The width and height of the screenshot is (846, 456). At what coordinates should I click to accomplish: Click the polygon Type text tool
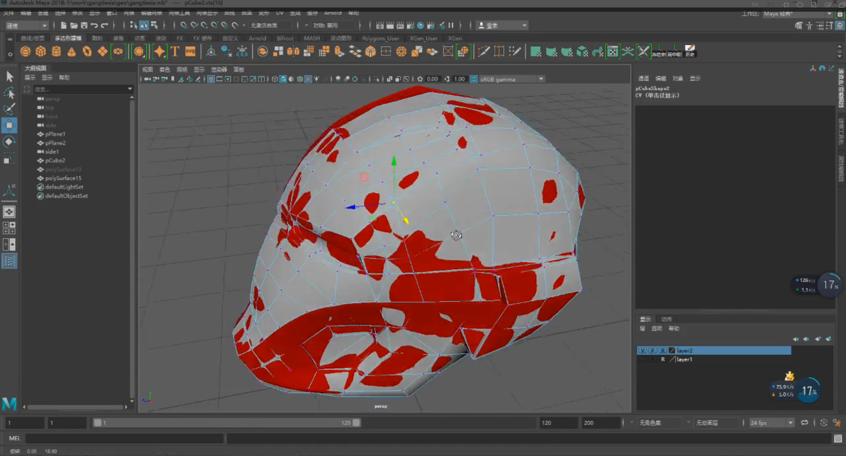coord(175,51)
